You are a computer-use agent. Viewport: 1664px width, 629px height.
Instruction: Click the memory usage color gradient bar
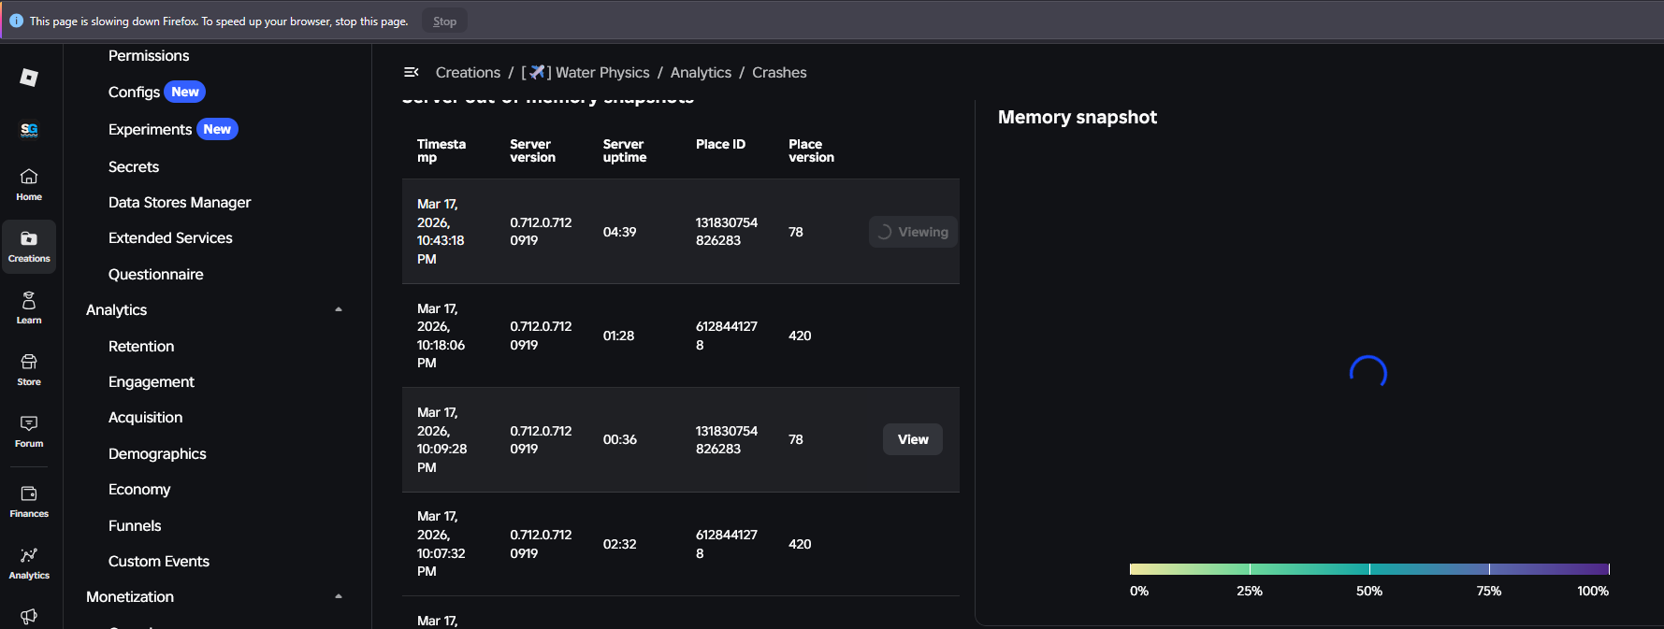coord(1369,569)
